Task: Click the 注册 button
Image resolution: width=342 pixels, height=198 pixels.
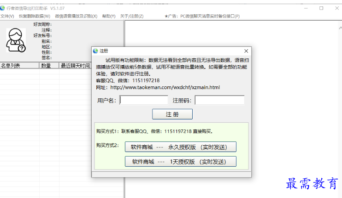Action: [x=172, y=114]
